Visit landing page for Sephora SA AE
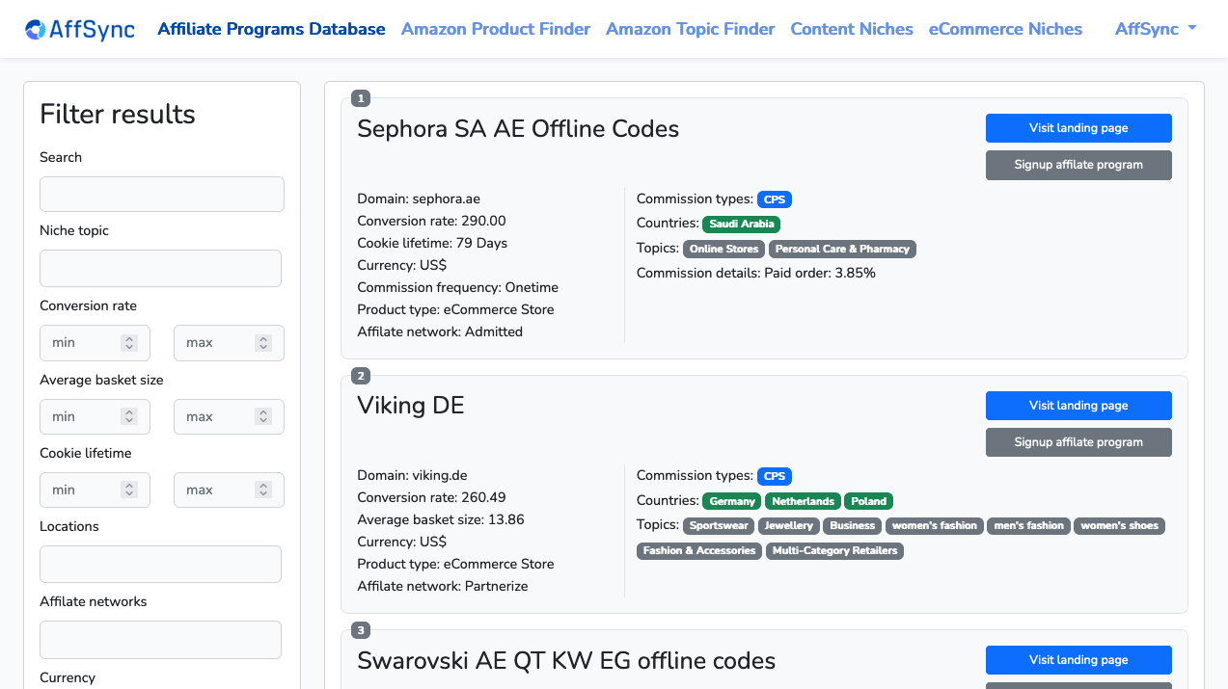This screenshot has width=1228, height=689. coord(1078,128)
